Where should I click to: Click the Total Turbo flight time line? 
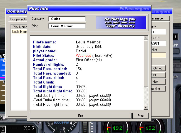click(72, 100)
